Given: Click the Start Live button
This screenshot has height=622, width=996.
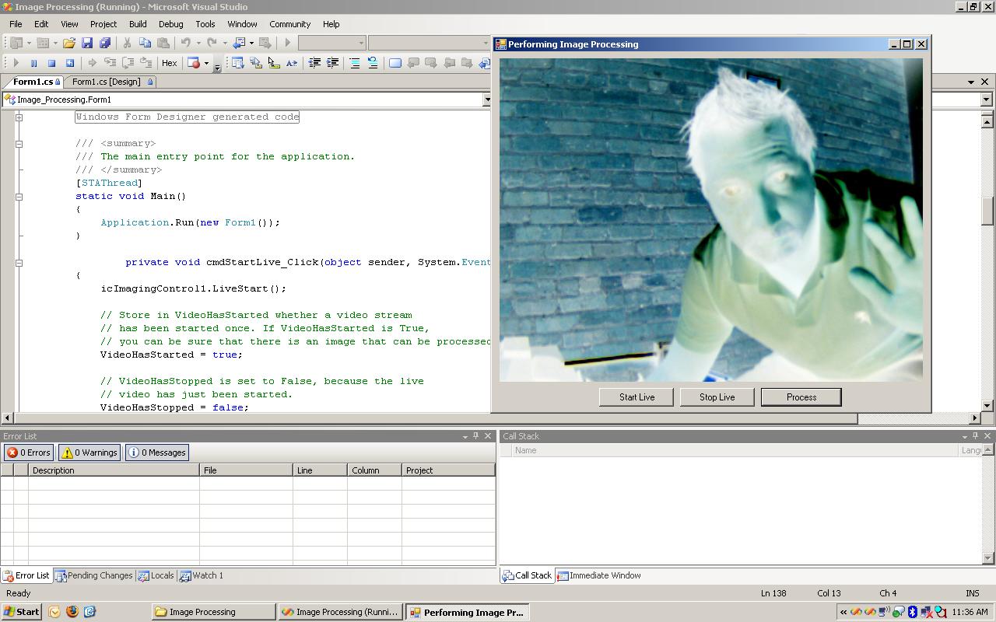Looking at the screenshot, I should pyautogui.click(x=637, y=397).
